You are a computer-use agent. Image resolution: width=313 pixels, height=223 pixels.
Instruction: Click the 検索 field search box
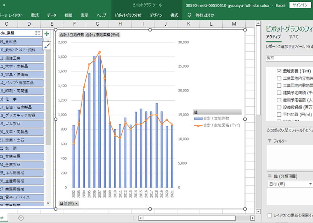click(x=289, y=58)
